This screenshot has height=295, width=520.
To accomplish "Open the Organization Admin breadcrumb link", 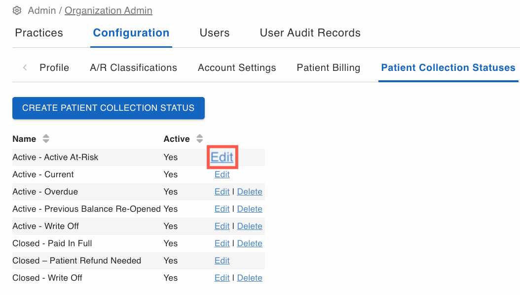I will [x=109, y=11].
